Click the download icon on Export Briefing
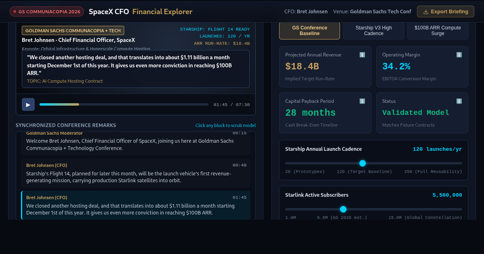Image resolution: width=484 pixels, height=254 pixels. tap(426, 12)
